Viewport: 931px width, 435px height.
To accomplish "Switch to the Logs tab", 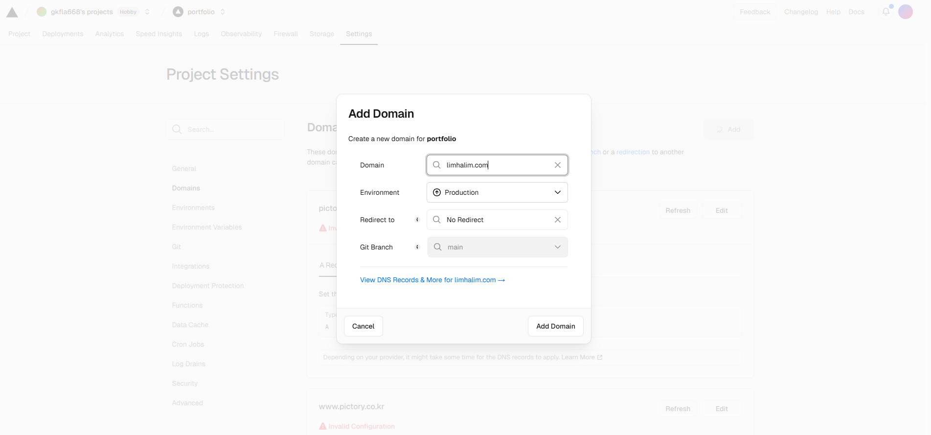I will (x=202, y=34).
